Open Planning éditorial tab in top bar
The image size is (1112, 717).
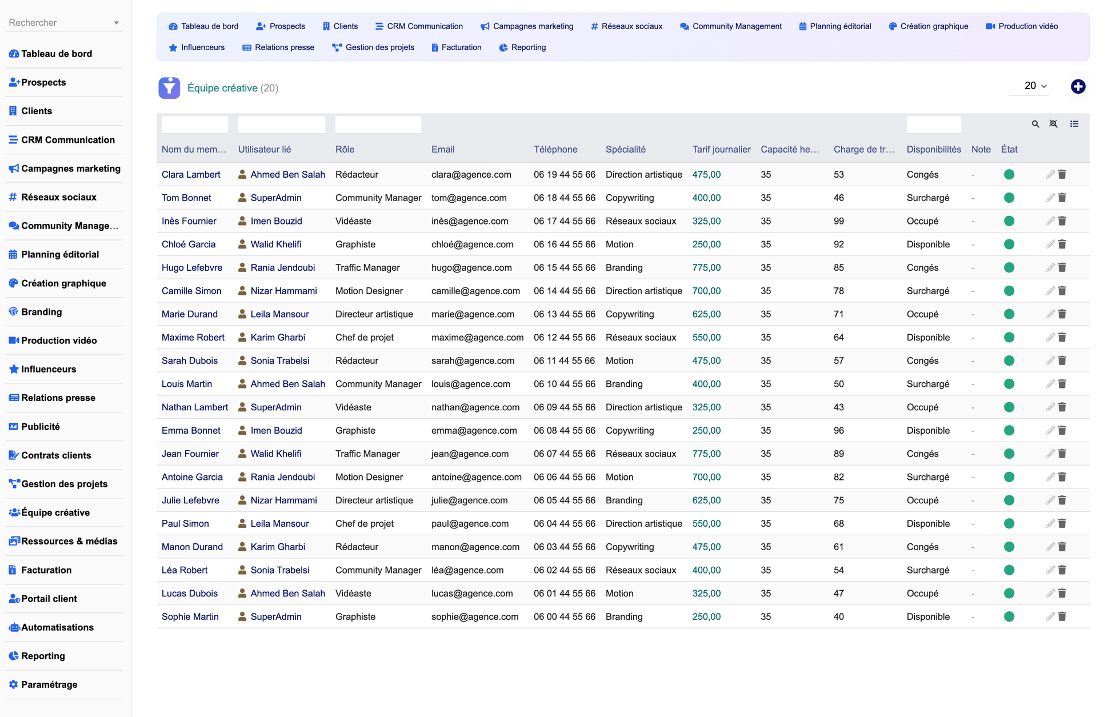[834, 26]
